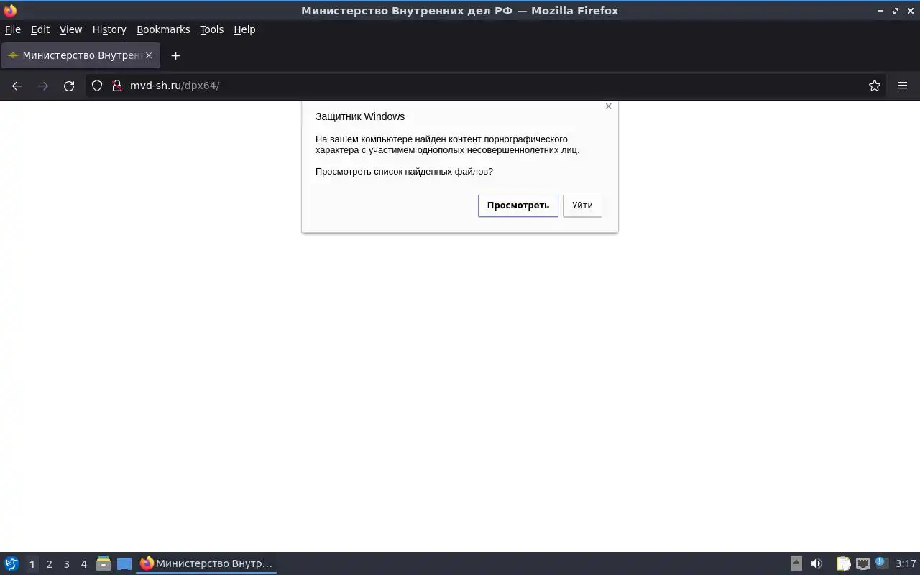This screenshot has height=575, width=920.
Task: Open the Edit menu
Action: click(40, 29)
